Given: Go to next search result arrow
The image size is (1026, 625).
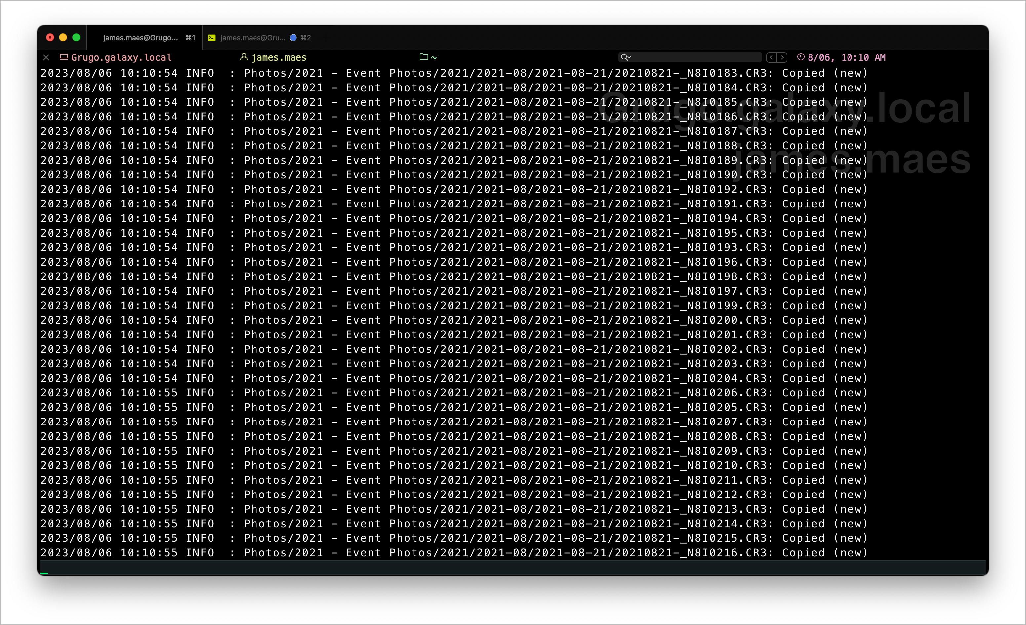Looking at the screenshot, I should tap(782, 57).
